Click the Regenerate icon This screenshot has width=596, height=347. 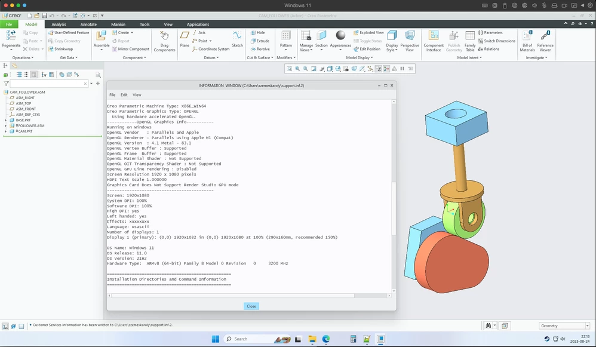pyautogui.click(x=10, y=36)
